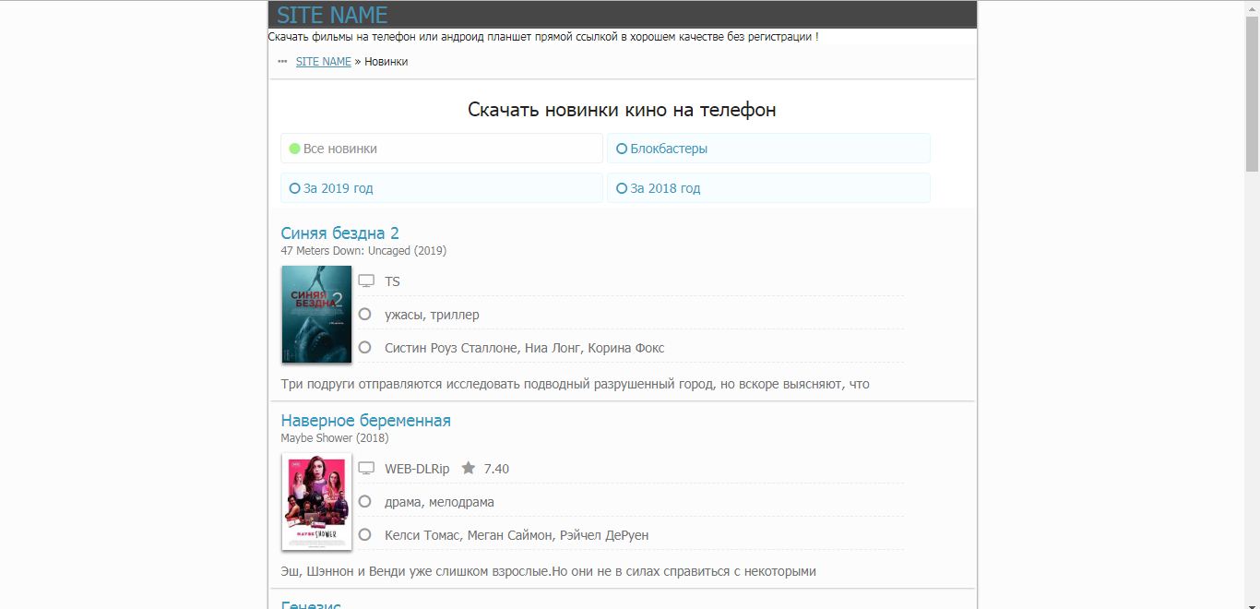1260x609 pixels.
Task: Click the cast circle icon beside Систин Роуз Сталлоне
Action: click(365, 348)
